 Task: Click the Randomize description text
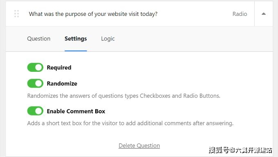click(124, 96)
